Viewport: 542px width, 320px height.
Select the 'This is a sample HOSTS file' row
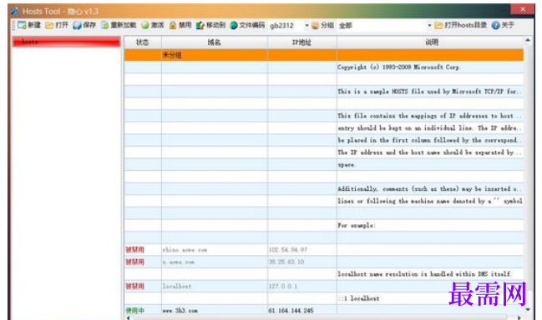324,92
